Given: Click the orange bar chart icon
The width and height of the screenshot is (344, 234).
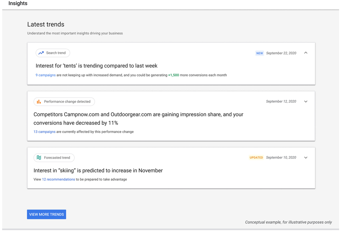Looking at the screenshot, I should (39, 102).
